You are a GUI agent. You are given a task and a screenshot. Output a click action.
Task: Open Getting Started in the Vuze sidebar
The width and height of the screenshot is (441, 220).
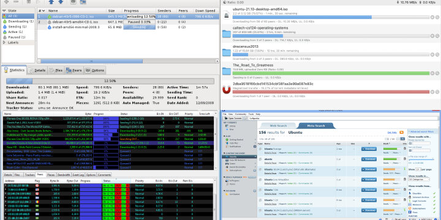click(x=236, y=139)
